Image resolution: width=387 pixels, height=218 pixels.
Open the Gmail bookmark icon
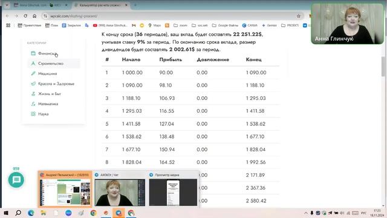pyautogui.click(x=134, y=25)
